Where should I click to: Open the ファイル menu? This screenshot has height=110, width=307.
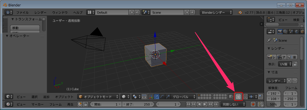[x=22, y=13]
